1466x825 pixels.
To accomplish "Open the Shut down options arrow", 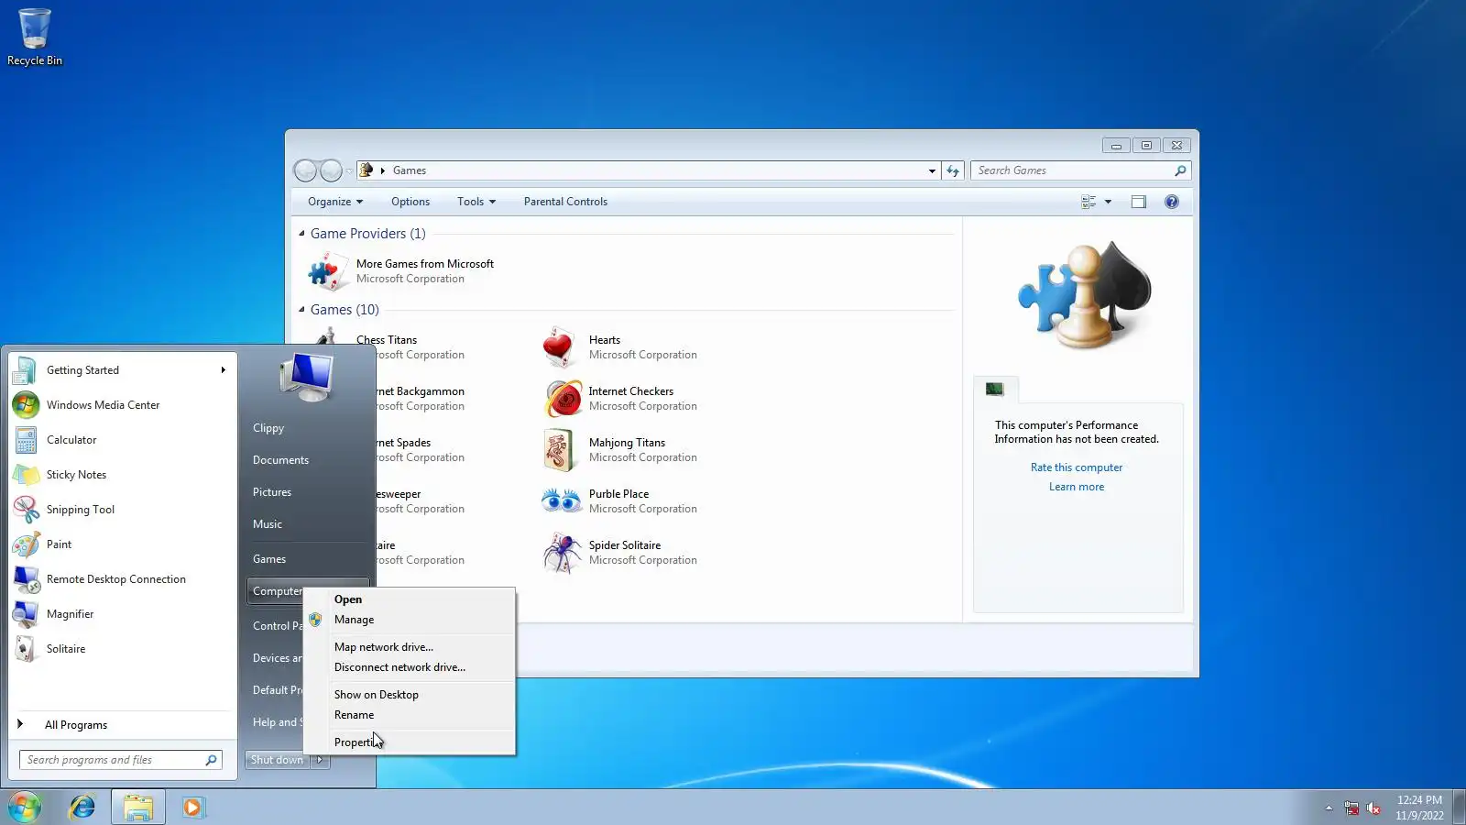I will pos(320,760).
